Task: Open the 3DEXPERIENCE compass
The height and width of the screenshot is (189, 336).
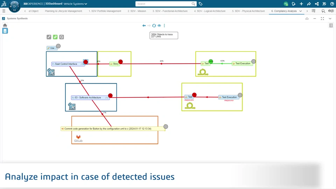Action: 14,6
